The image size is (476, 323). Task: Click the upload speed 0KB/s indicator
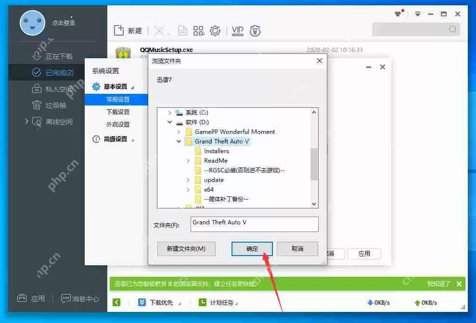425,303
